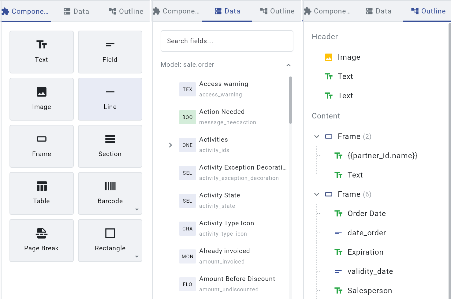Switch to the Data tab
Viewport: 451px width, 299px height.
click(227, 11)
